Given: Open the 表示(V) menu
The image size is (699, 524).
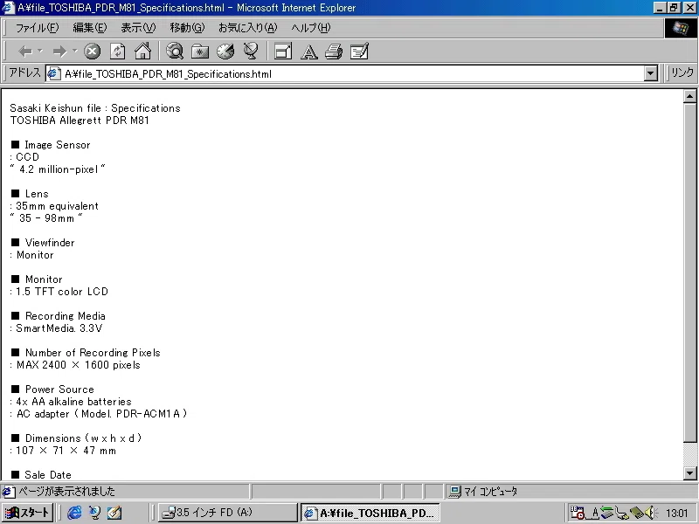Looking at the screenshot, I should tap(138, 28).
